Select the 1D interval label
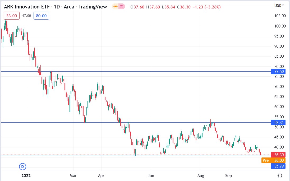 tap(57, 7)
